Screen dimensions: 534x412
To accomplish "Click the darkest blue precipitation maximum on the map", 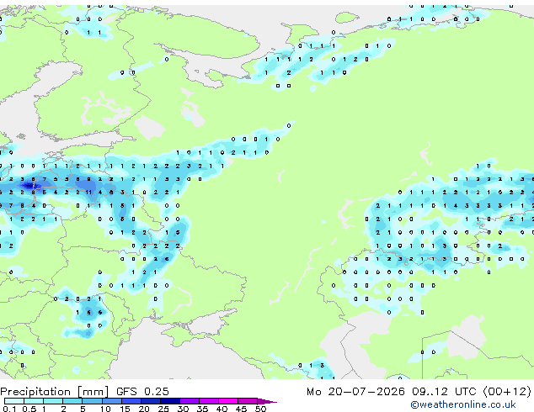I will pos(29,186).
